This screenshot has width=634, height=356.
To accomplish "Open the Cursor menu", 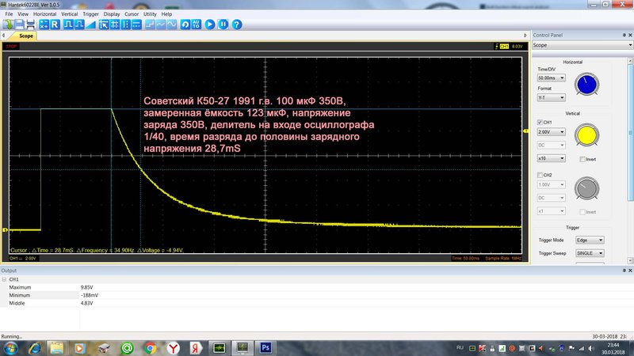I will pos(132,13).
